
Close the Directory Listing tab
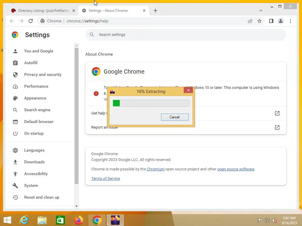(73, 11)
